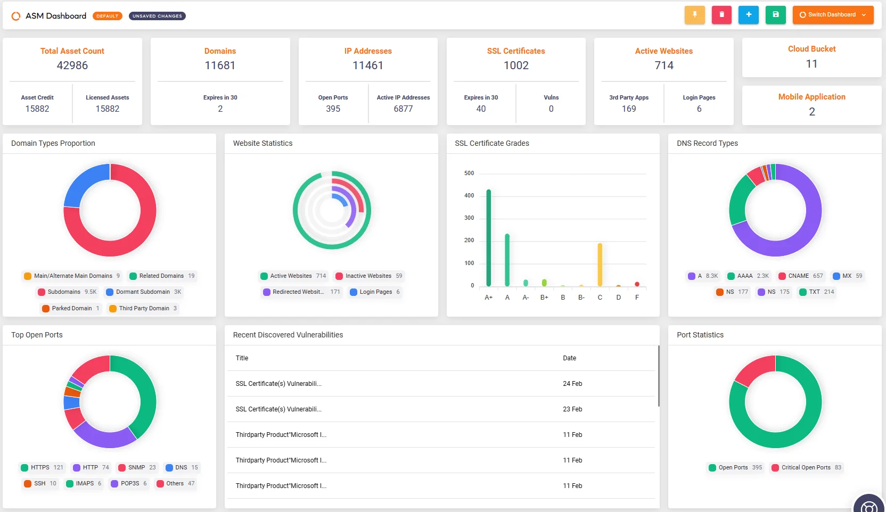Click the vulnerabilities table scrollbar

coord(658,376)
